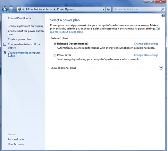Image resolution: width=168 pixels, height=151 pixels.
Task: Click the Power Options breadcrumb
Action: pyautogui.click(x=66, y=9)
